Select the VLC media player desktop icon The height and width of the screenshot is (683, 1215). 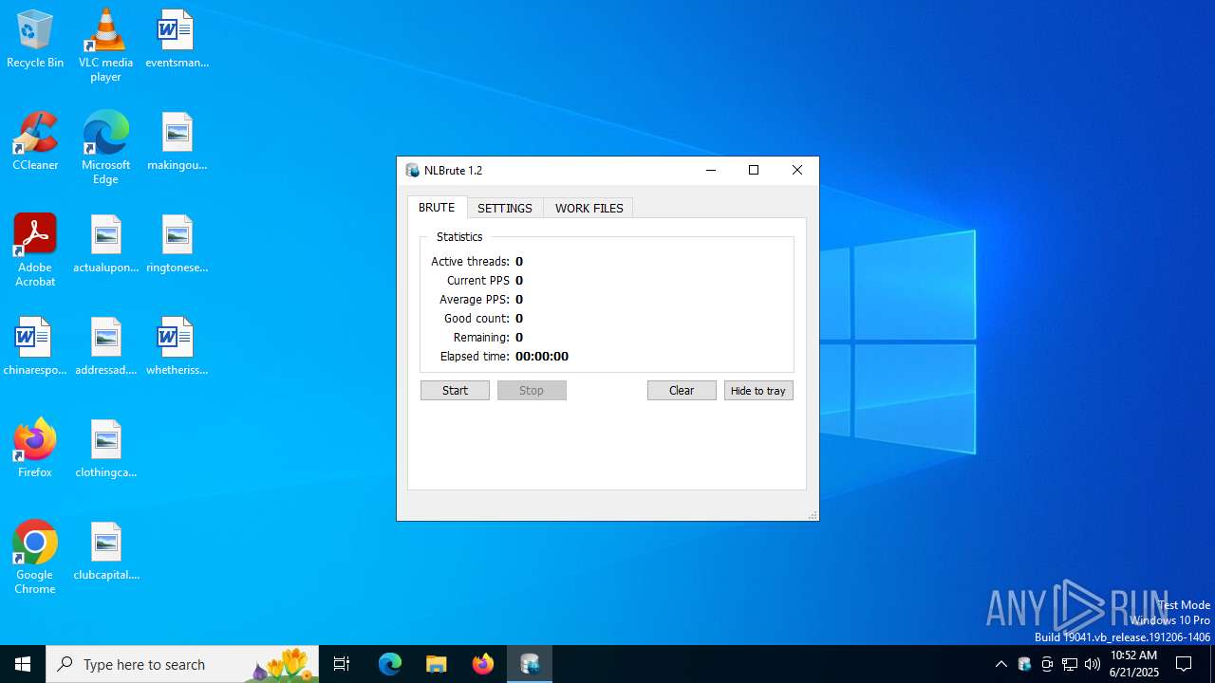105,46
